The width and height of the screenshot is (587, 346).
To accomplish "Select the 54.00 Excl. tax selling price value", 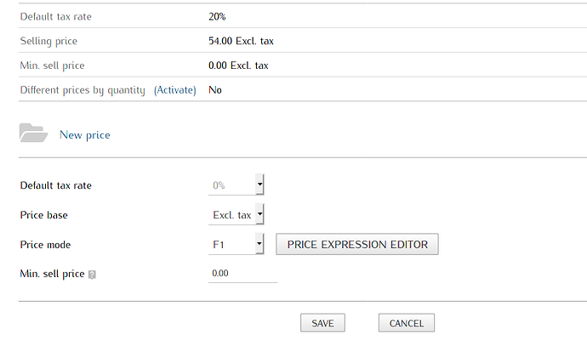I will 241,41.
